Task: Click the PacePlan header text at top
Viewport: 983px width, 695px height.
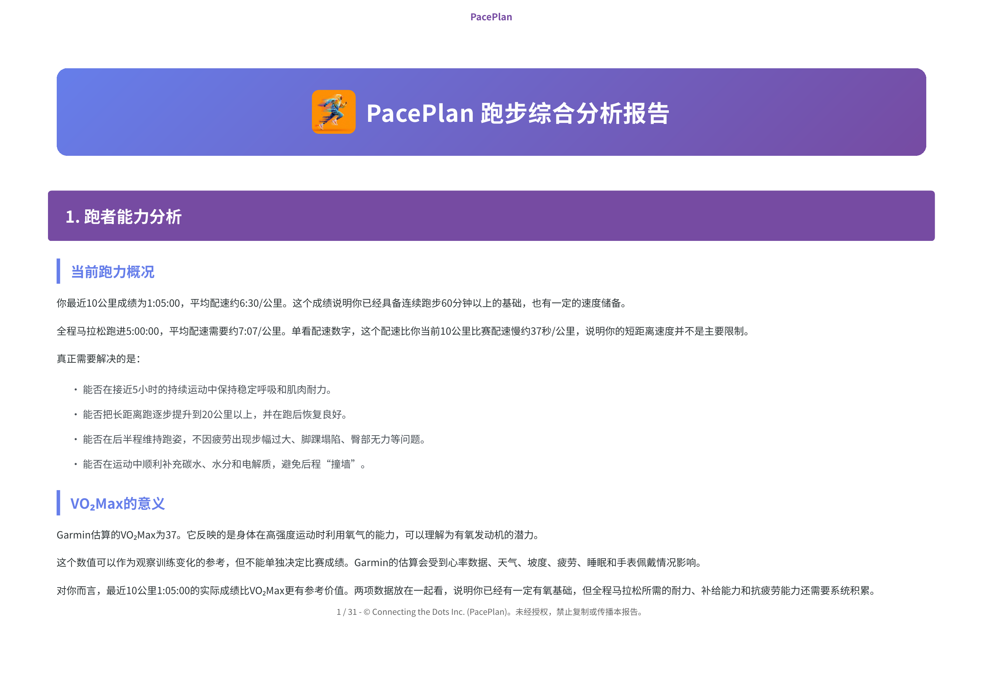Action: pyautogui.click(x=491, y=17)
